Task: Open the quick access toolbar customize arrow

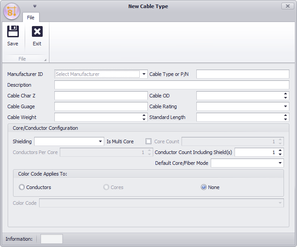Action: pos(35,6)
